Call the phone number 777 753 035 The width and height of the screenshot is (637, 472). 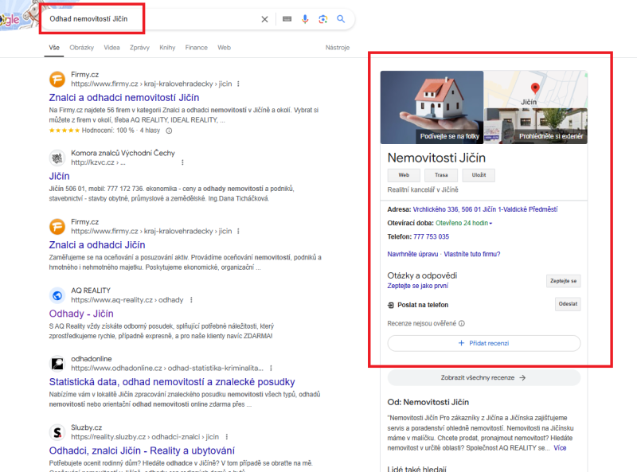click(x=431, y=236)
